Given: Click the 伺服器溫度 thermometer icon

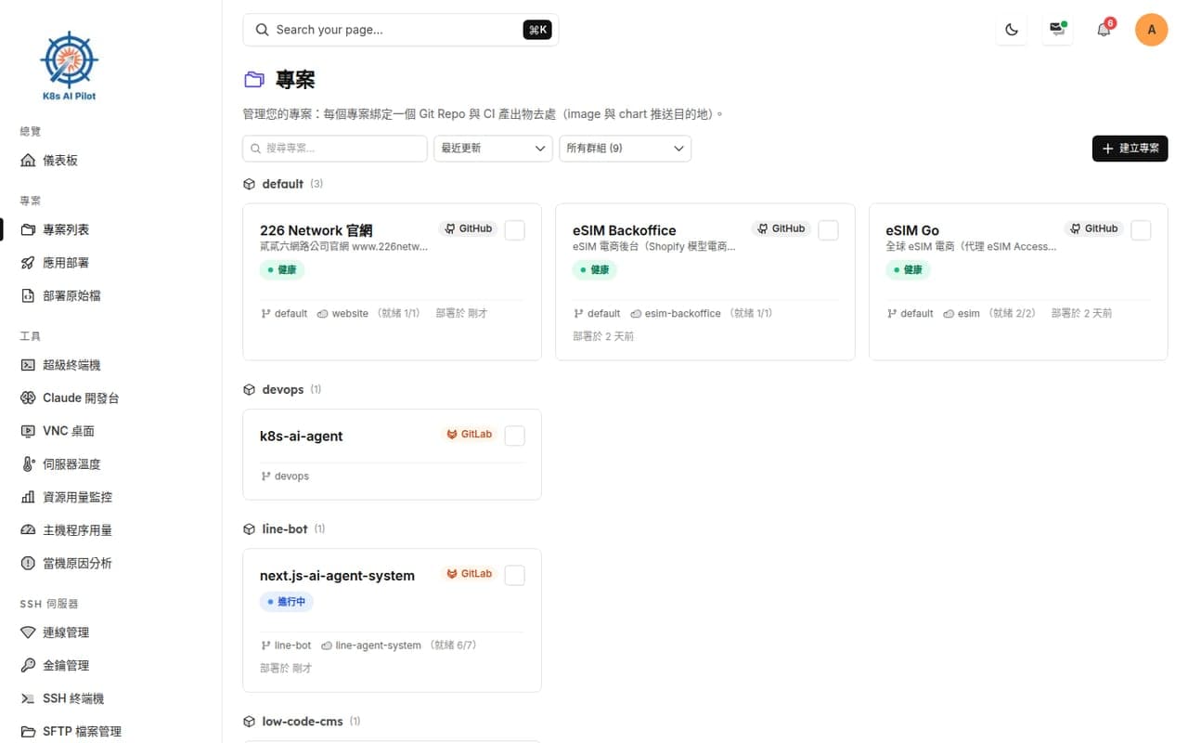Looking at the screenshot, I should coord(28,464).
